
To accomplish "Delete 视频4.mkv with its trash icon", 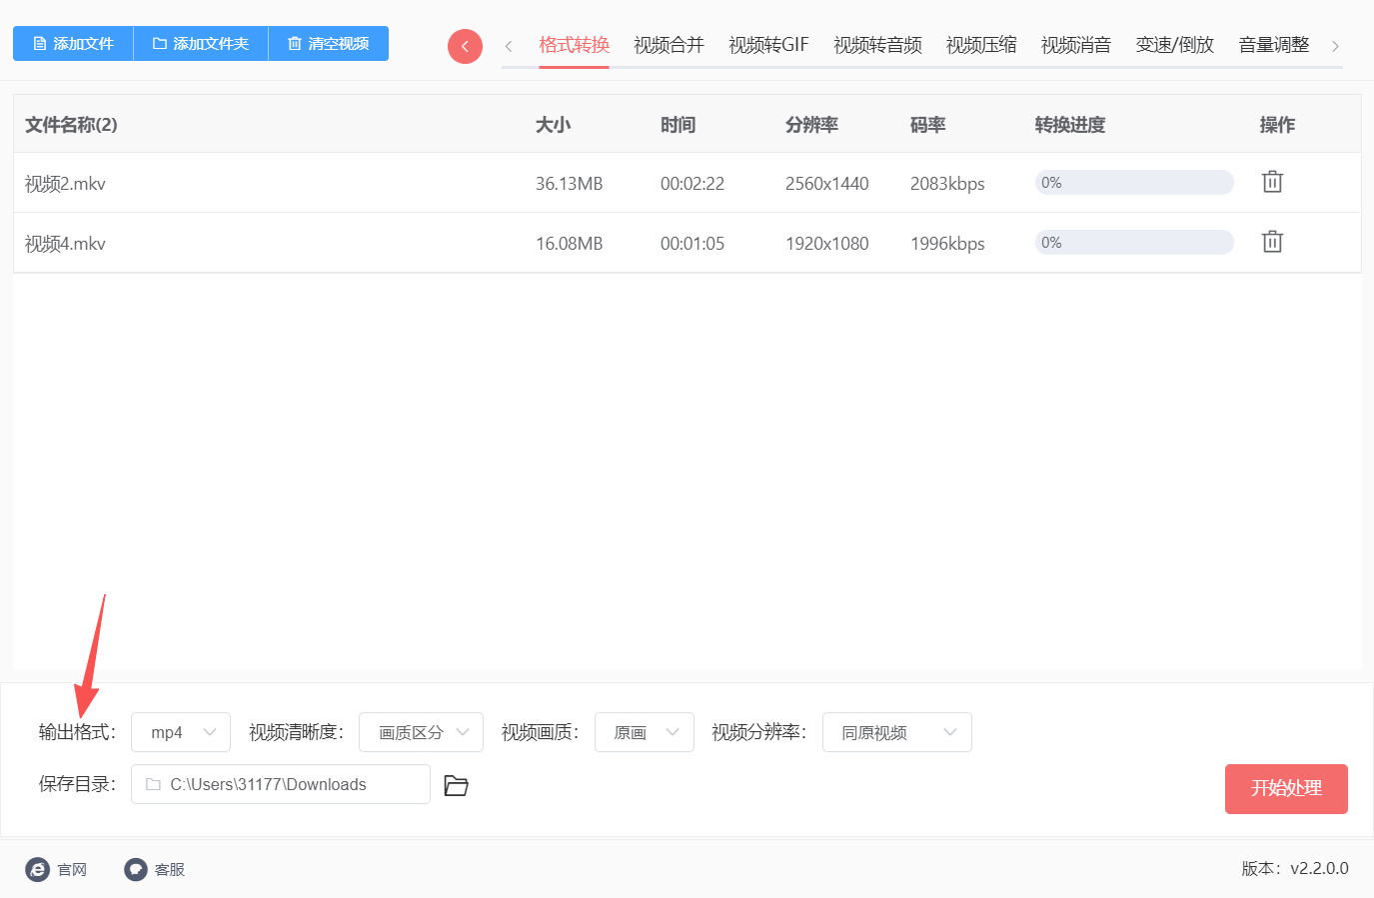I will pyautogui.click(x=1272, y=242).
